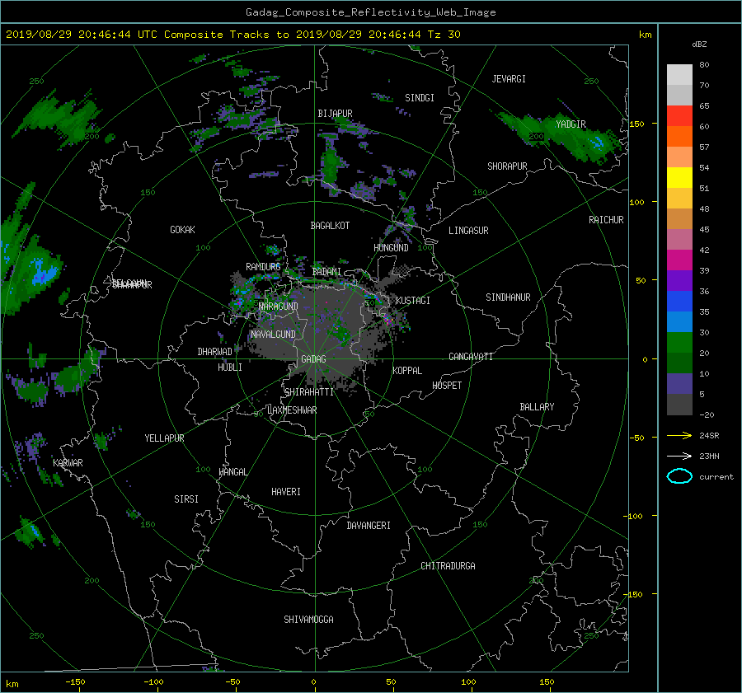Click the KARWAR city label
The width and height of the screenshot is (742, 693).
tap(68, 463)
